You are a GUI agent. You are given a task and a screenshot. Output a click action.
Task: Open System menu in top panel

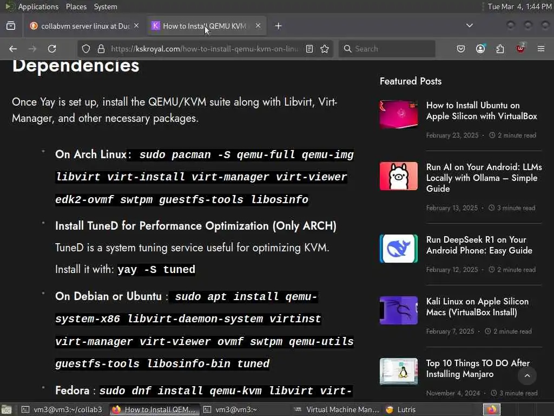(105, 6)
